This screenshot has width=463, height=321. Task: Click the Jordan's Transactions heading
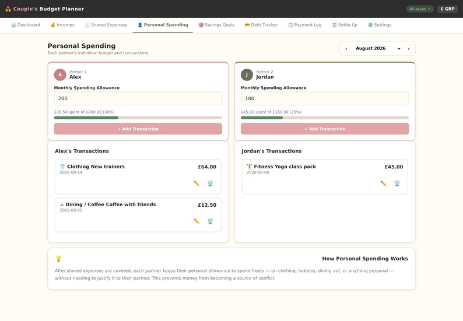(272, 151)
